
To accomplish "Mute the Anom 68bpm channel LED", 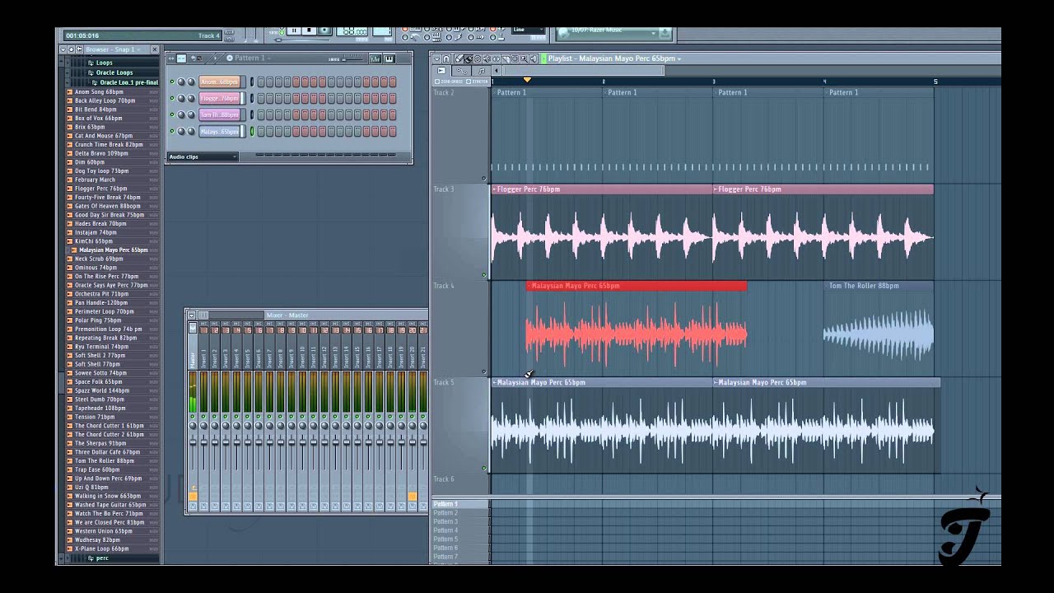I will [x=172, y=82].
